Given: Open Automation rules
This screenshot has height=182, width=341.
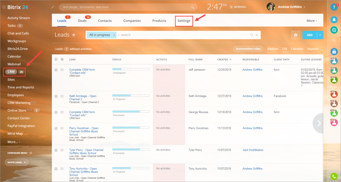Looking at the screenshot, I should (248, 49).
